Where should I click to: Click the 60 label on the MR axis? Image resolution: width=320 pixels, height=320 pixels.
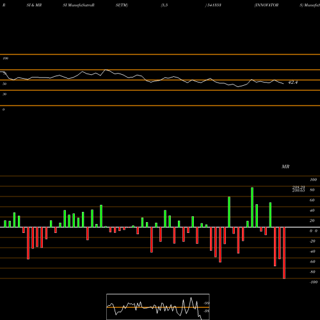312,200
